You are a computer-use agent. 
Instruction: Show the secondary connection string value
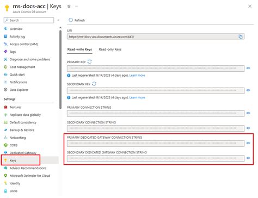click(x=248, y=128)
